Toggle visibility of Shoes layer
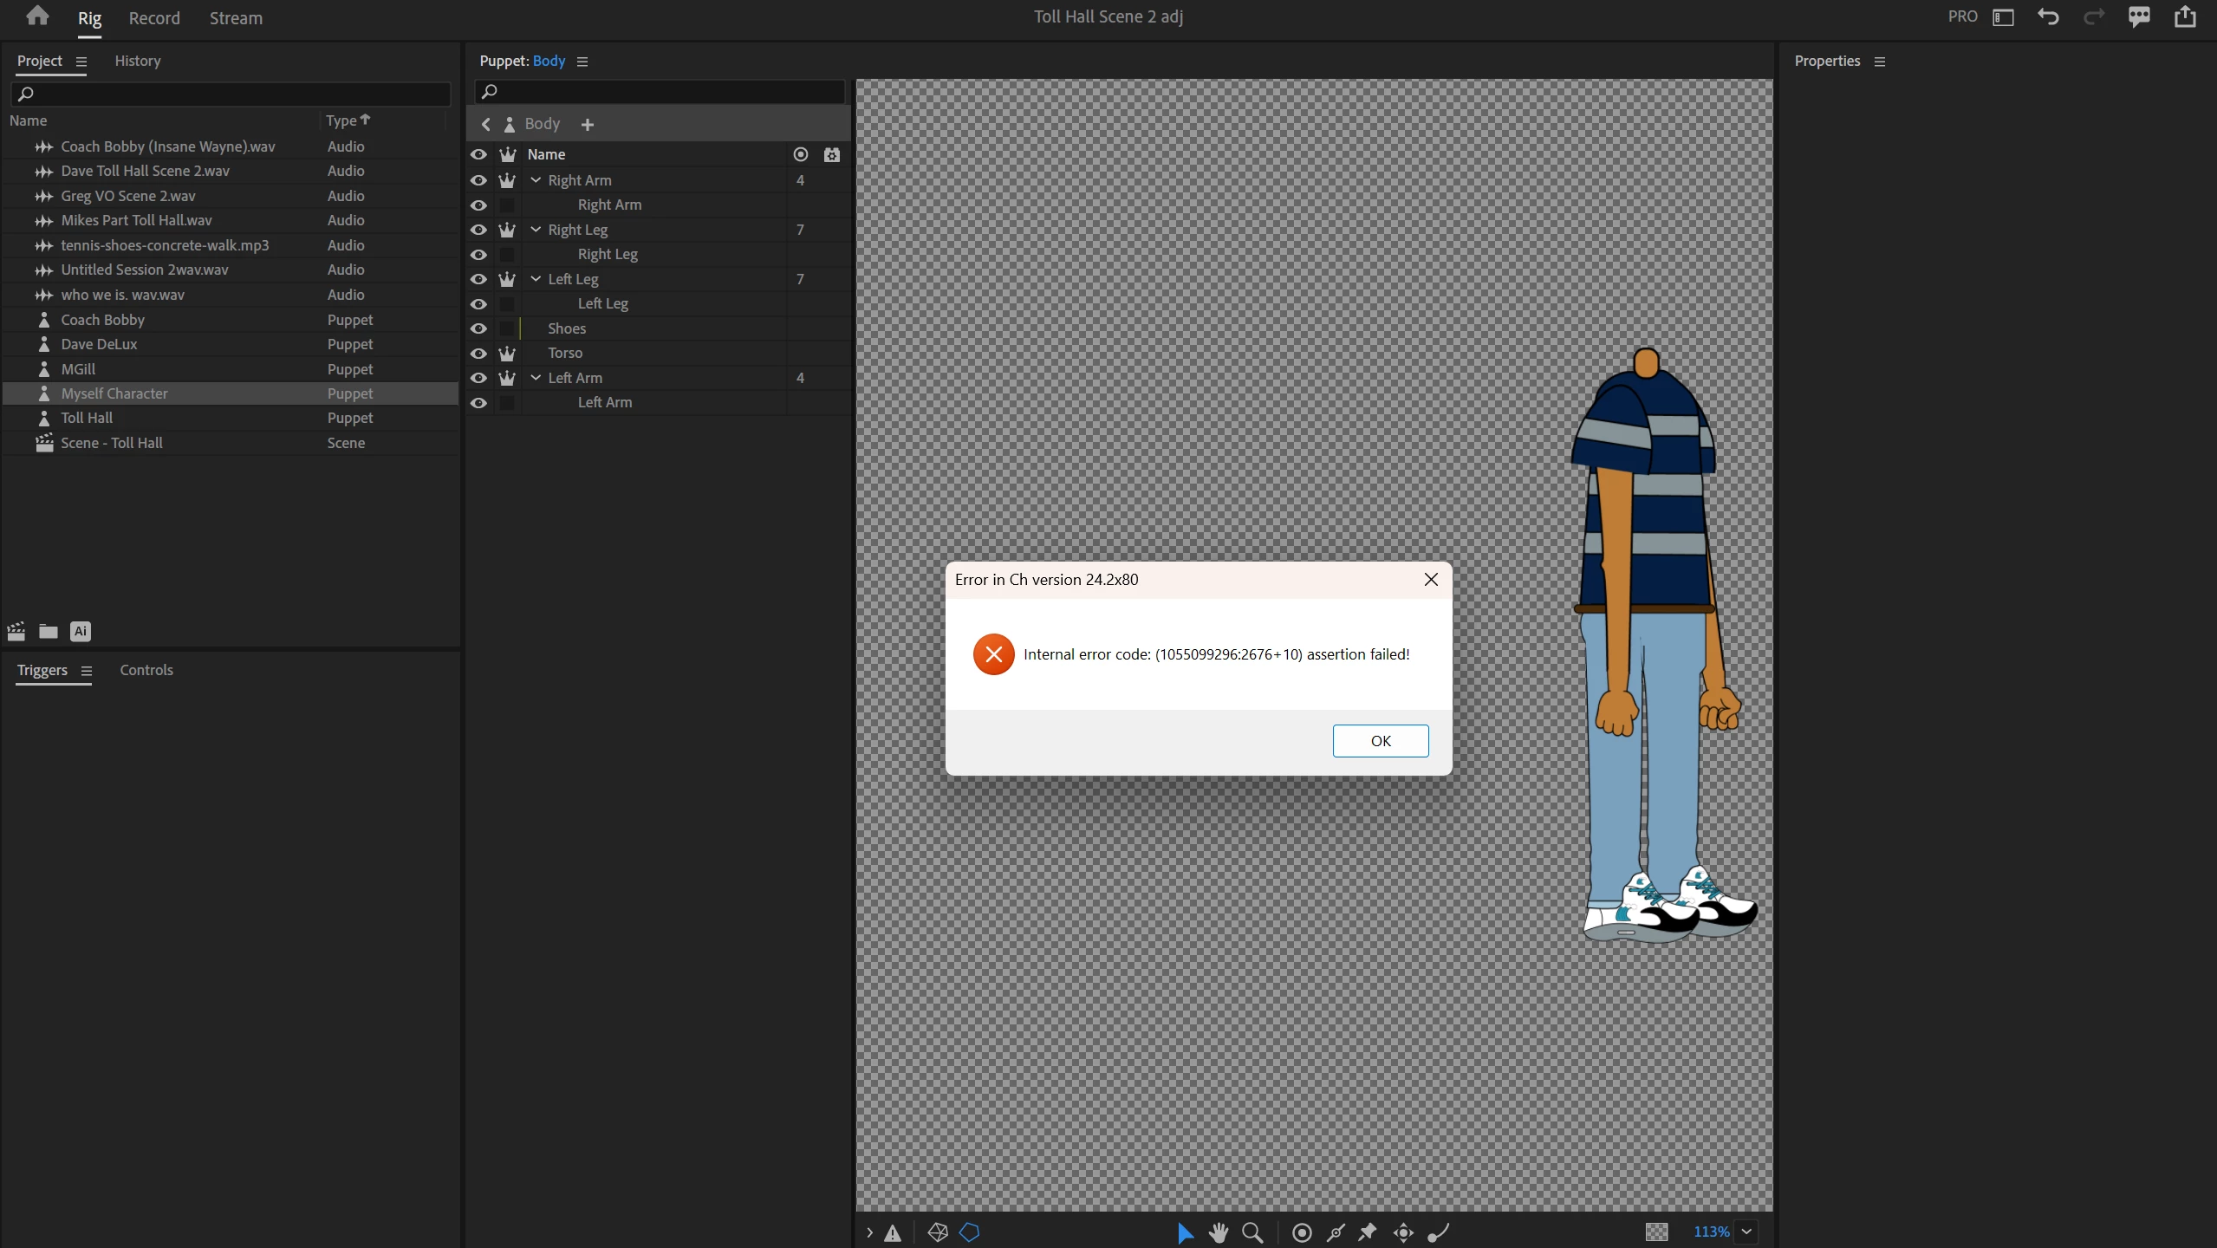This screenshot has width=2217, height=1248. coord(478,328)
